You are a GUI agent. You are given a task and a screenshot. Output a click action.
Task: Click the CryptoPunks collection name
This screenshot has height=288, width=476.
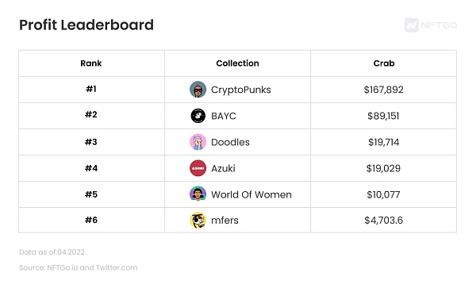[x=241, y=90]
